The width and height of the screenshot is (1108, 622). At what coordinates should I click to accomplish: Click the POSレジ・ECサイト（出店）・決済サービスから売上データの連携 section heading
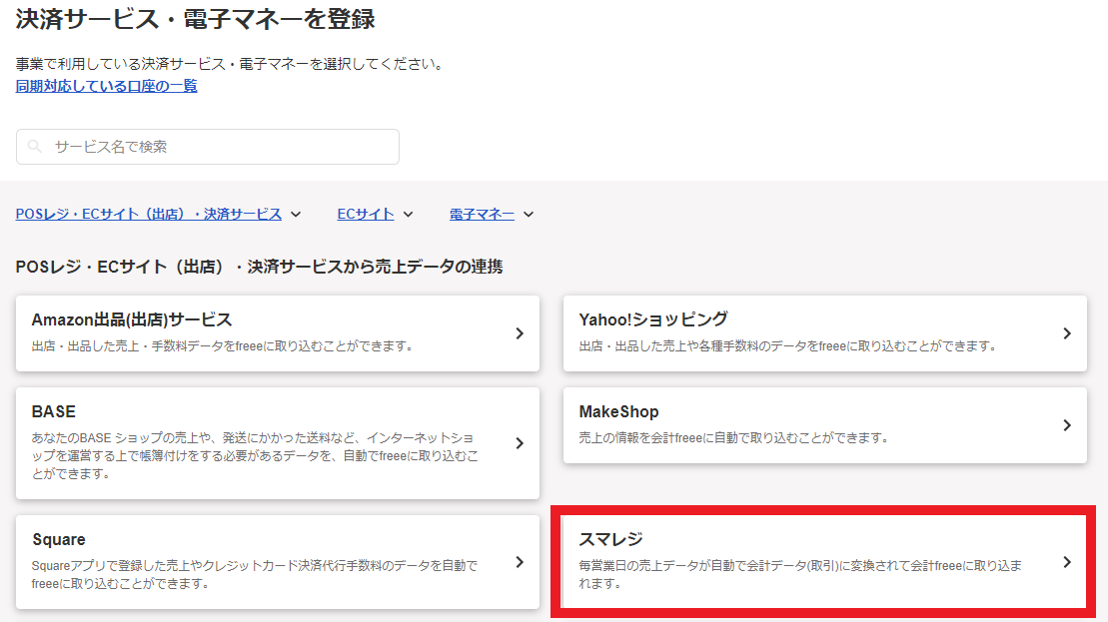(260, 267)
